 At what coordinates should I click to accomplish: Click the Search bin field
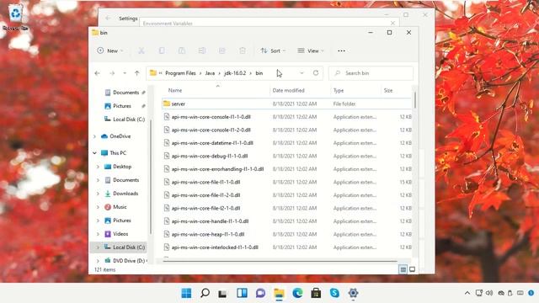pos(371,73)
